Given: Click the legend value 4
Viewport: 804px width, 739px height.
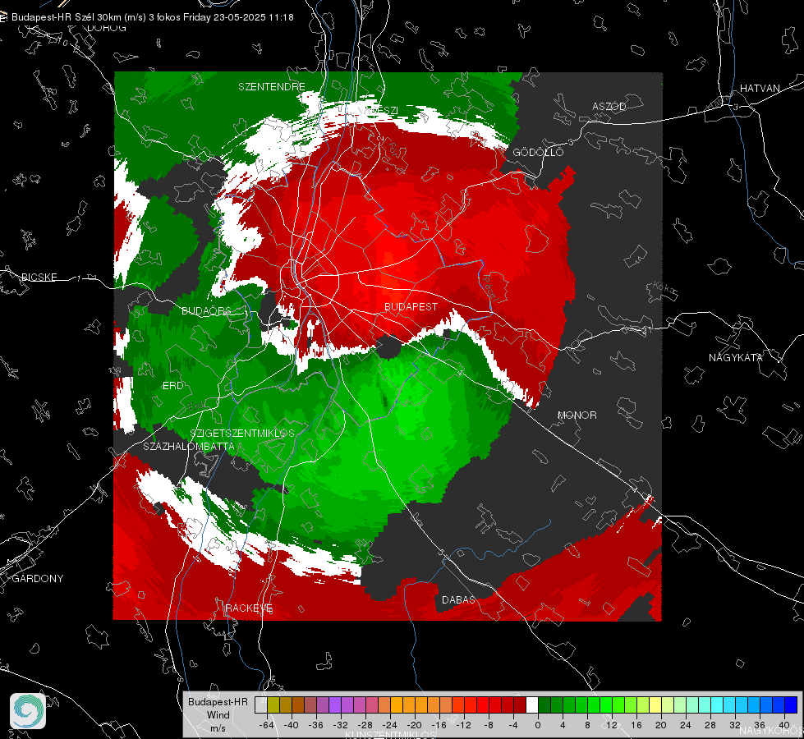Looking at the screenshot, I should click(x=563, y=725).
